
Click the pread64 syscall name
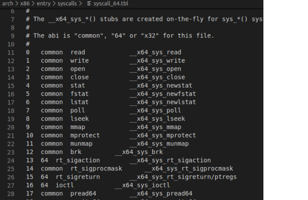click(x=83, y=194)
